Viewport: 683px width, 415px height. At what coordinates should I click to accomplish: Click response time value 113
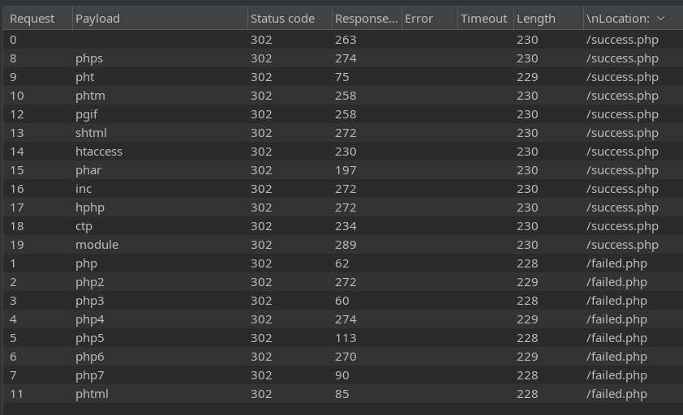346,338
